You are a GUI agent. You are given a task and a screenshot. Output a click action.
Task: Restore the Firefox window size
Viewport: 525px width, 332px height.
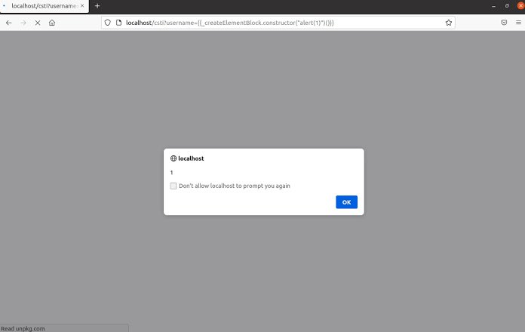pyautogui.click(x=507, y=6)
